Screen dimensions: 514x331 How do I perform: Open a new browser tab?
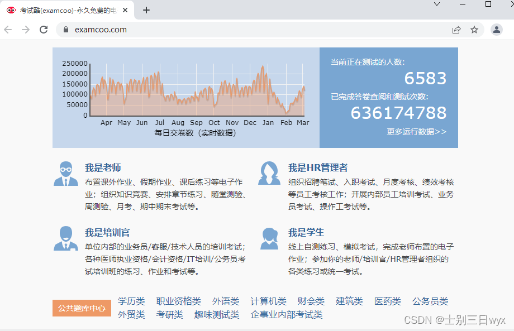(146, 10)
